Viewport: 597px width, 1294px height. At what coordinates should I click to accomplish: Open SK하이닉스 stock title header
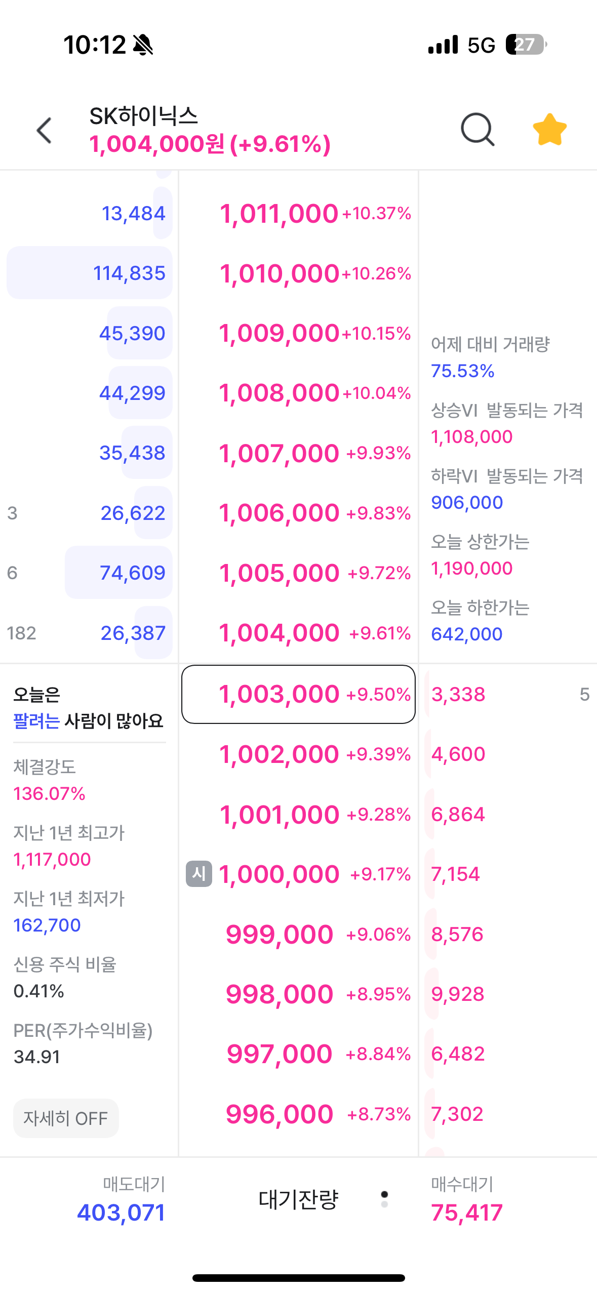144,116
